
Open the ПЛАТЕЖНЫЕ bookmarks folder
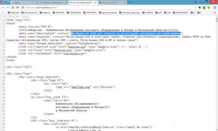tap(74, 12)
